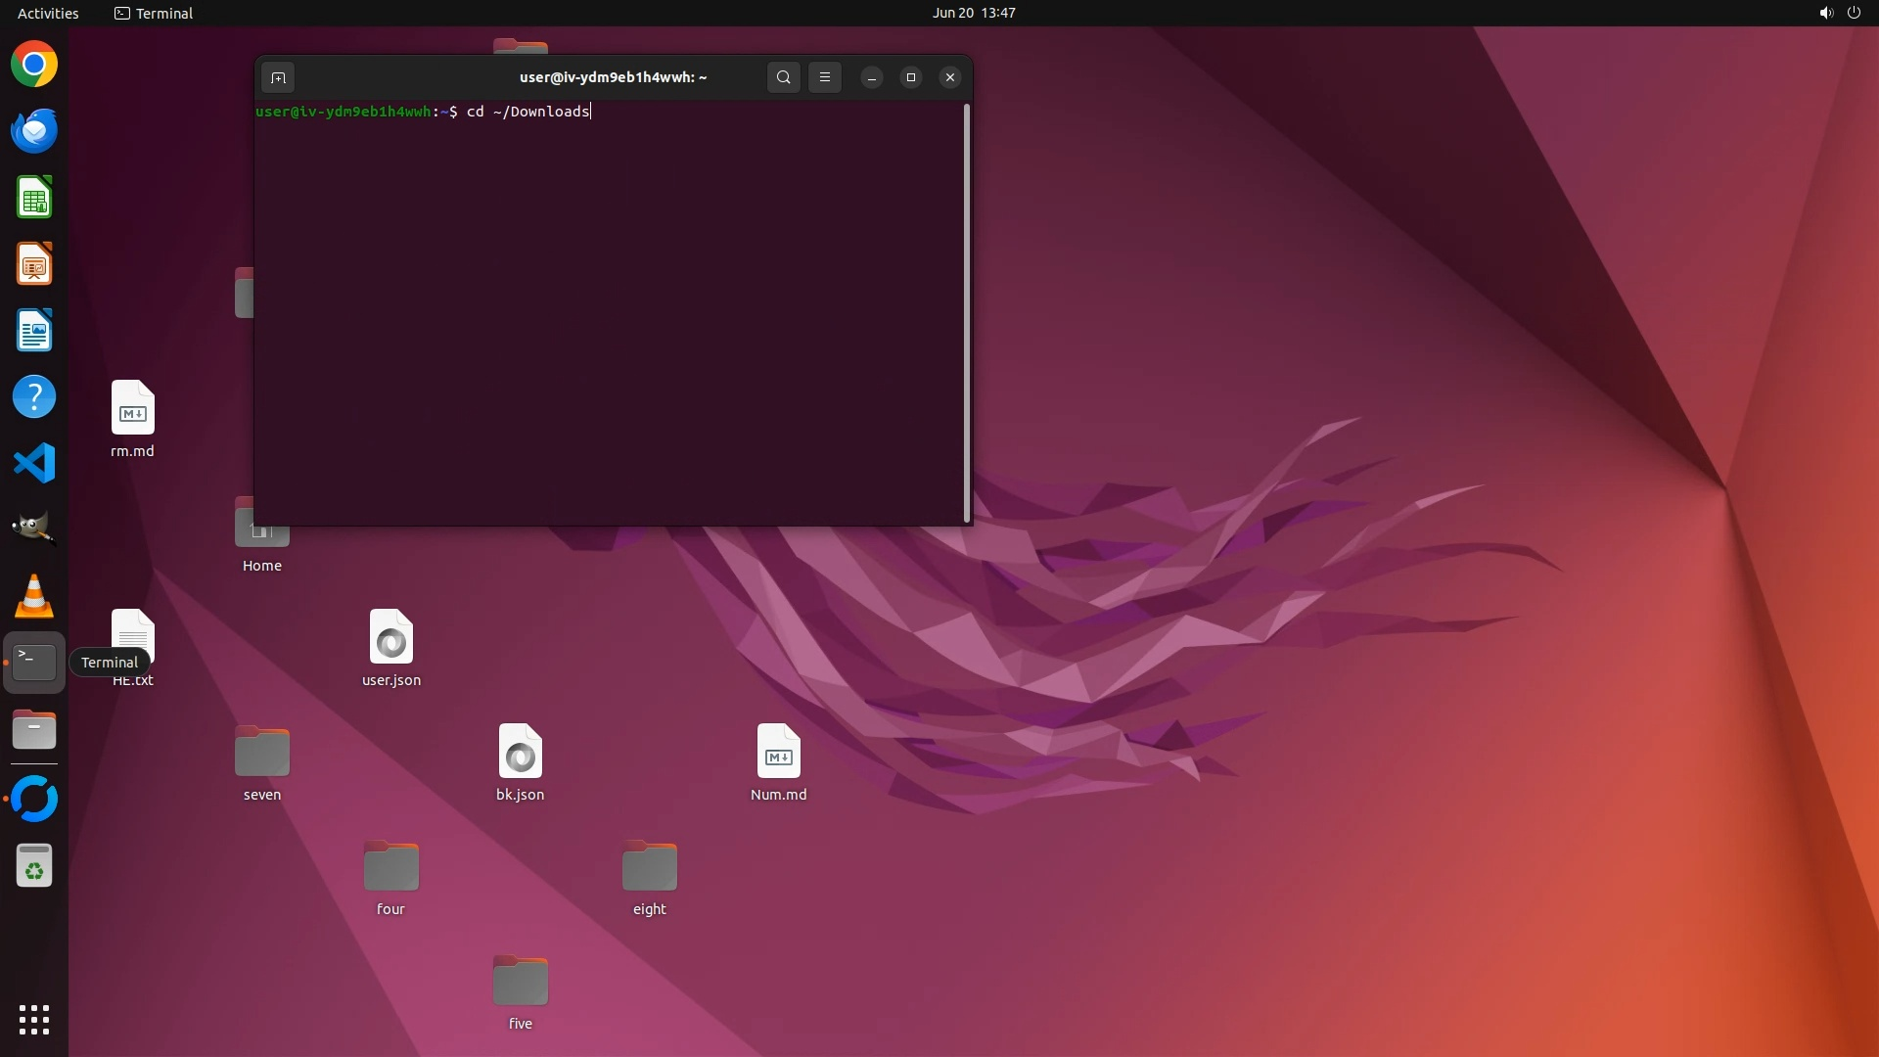This screenshot has width=1879, height=1057.
Task: Open system volume and power menu
Action: [1839, 13]
